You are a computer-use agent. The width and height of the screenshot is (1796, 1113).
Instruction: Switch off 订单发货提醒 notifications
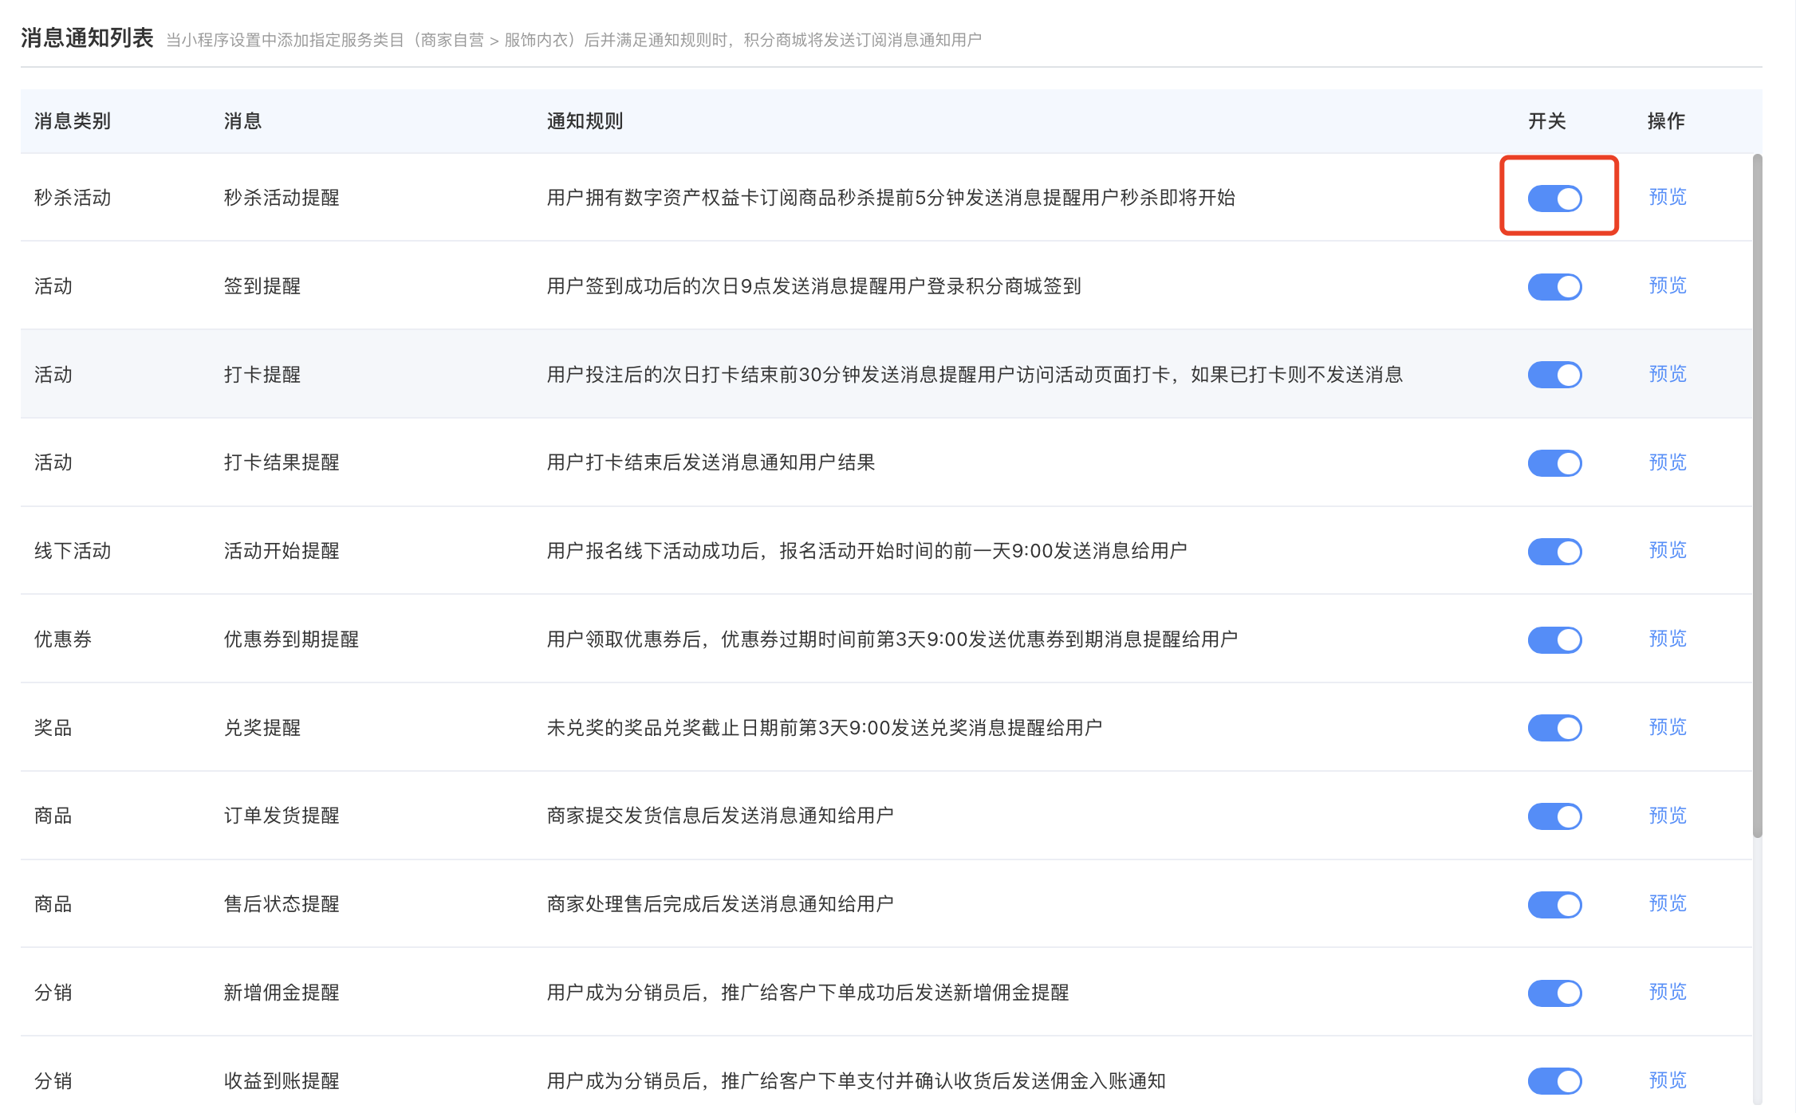click(1554, 816)
